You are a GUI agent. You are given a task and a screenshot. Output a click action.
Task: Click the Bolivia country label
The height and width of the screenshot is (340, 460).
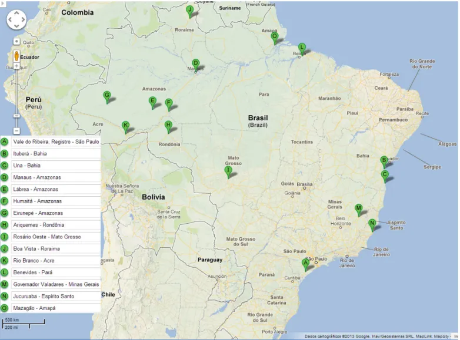(153, 197)
